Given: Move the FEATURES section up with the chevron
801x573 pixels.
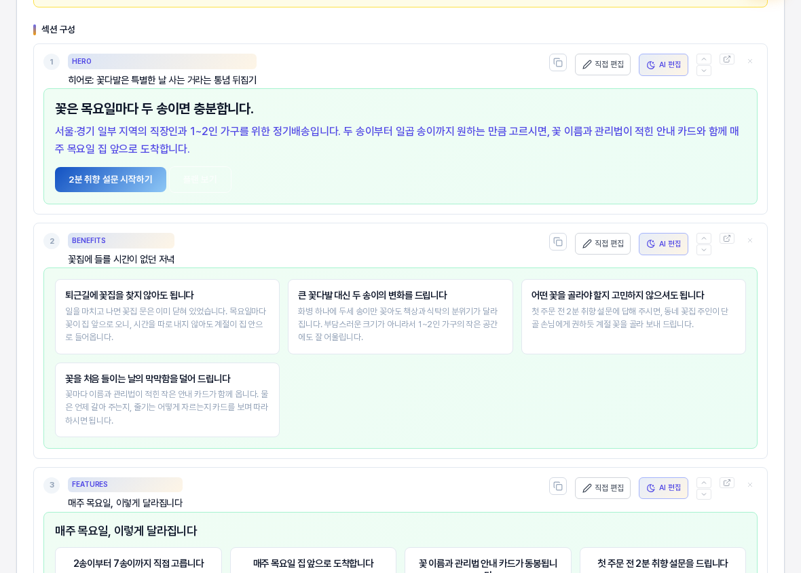Looking at the screenshot, I should coord(704,483).
